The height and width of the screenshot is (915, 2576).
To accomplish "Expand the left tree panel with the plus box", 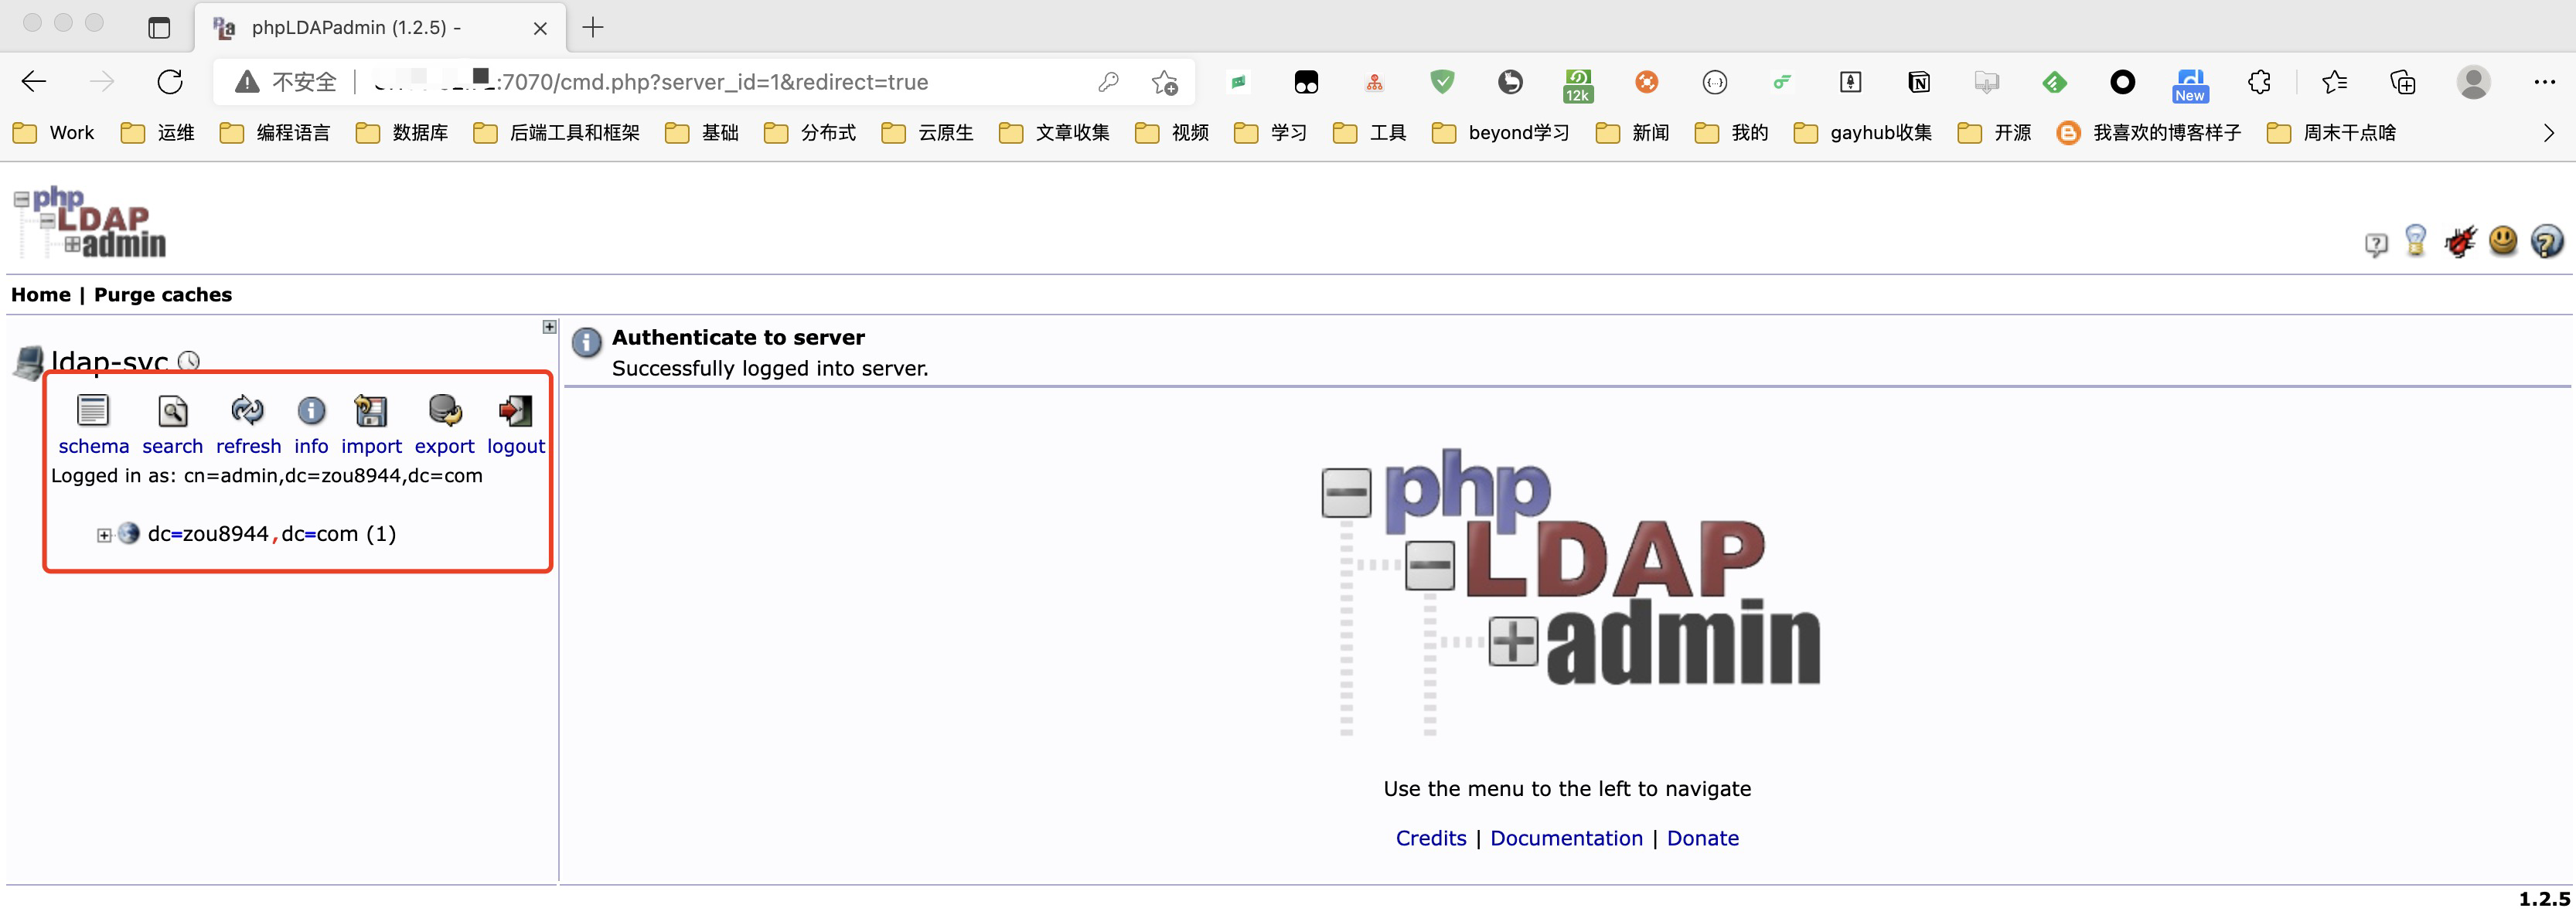I will [549, 327].
